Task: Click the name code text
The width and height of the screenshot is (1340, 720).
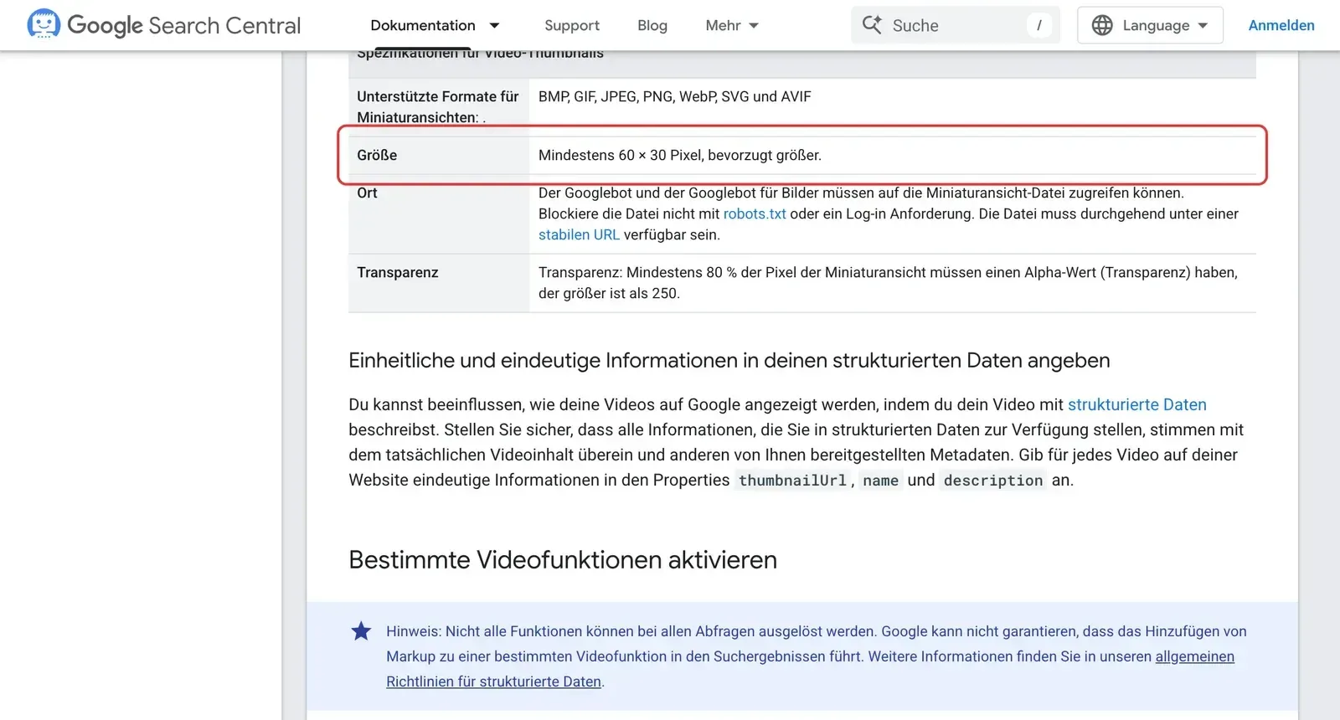Action: click(x=880, y=480)
